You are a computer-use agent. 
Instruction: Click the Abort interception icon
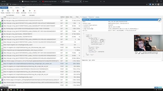[35, 11]
